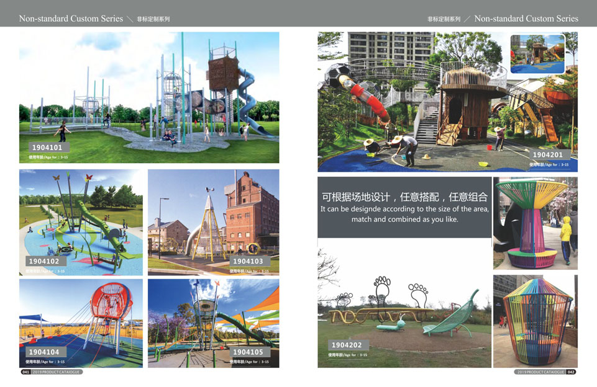Click the left 'Non-standard Custom Series' header title
The image size is (597, 387).
(x=71, y=19)
